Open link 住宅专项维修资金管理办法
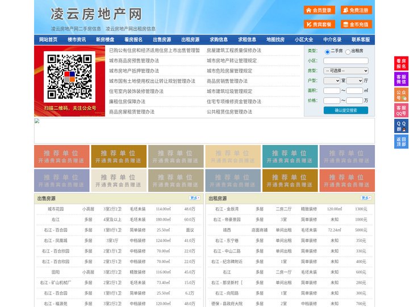Screen dimensions: 409x307 [x=234, y=101]
